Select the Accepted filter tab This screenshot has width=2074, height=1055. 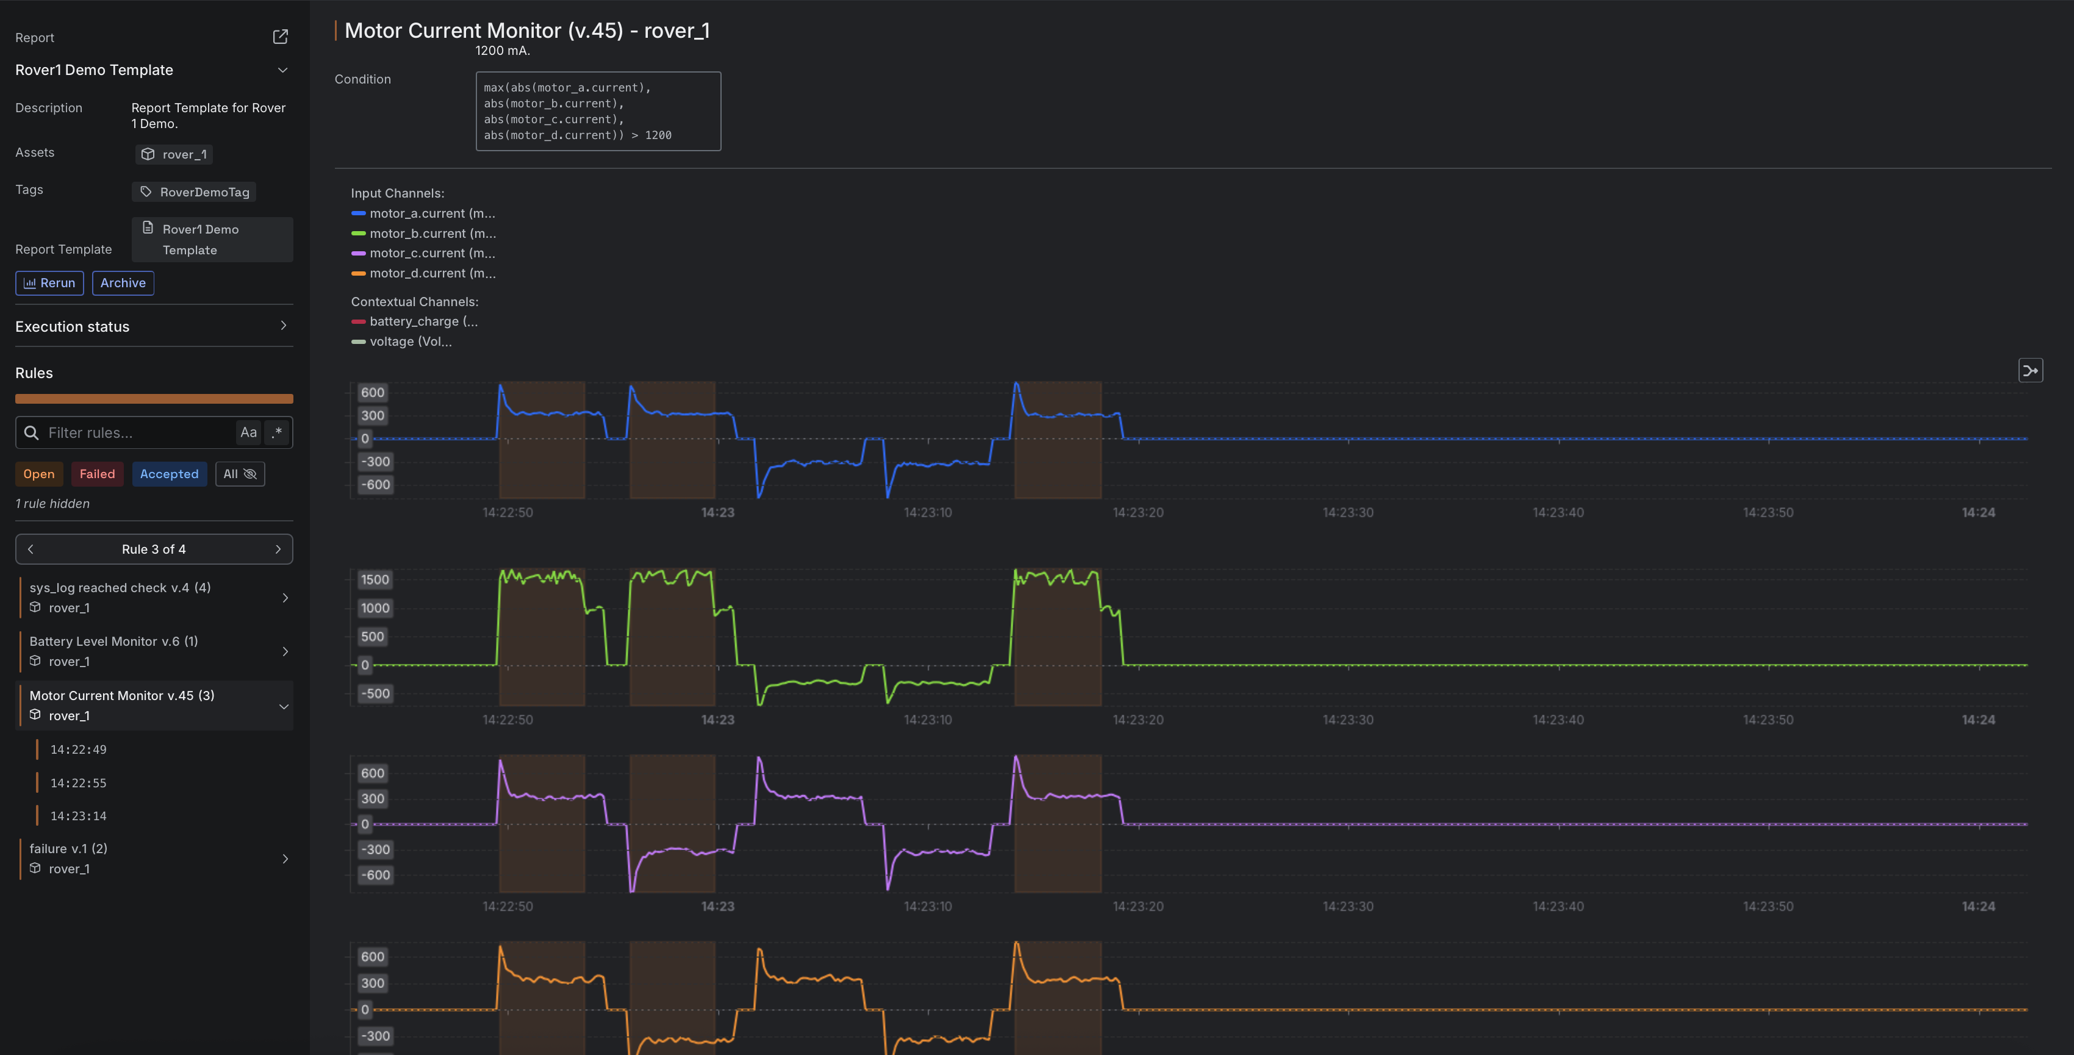pyautogui.click(x=169, y=474)
